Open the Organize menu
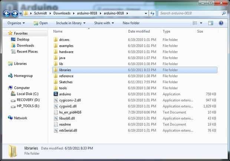Viewport: 230px width, 161px height. (16, 23)
